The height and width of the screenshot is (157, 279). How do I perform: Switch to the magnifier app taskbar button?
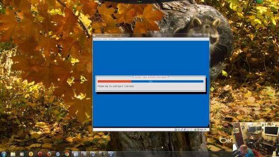[x=85, y=154]
